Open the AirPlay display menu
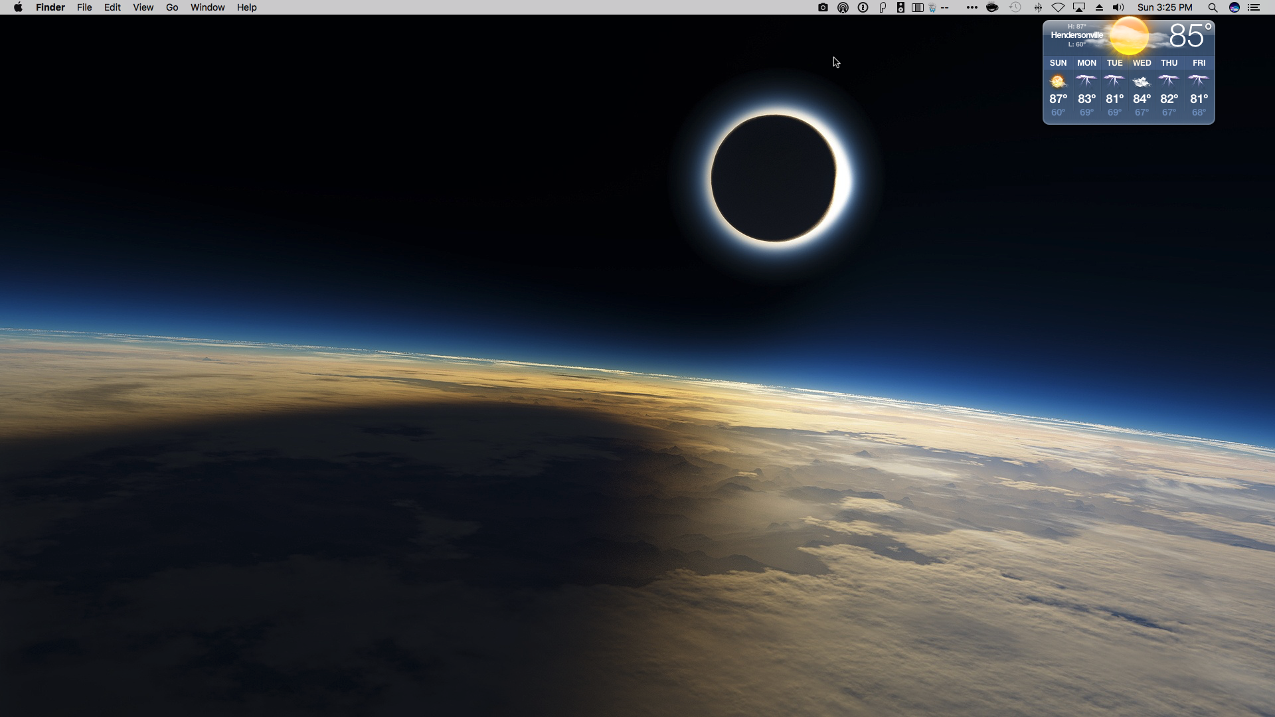1275x717 pixels. click(1079, 7)
